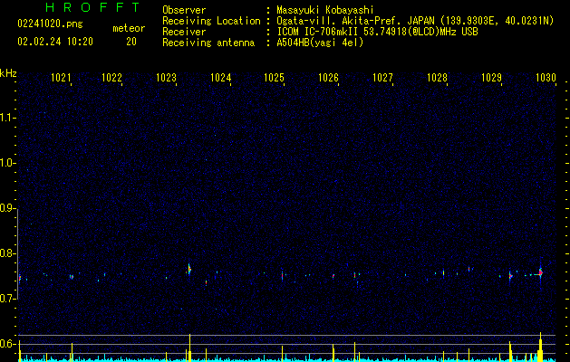Click the 0.7 kHz frequency label

coord(7,299)
